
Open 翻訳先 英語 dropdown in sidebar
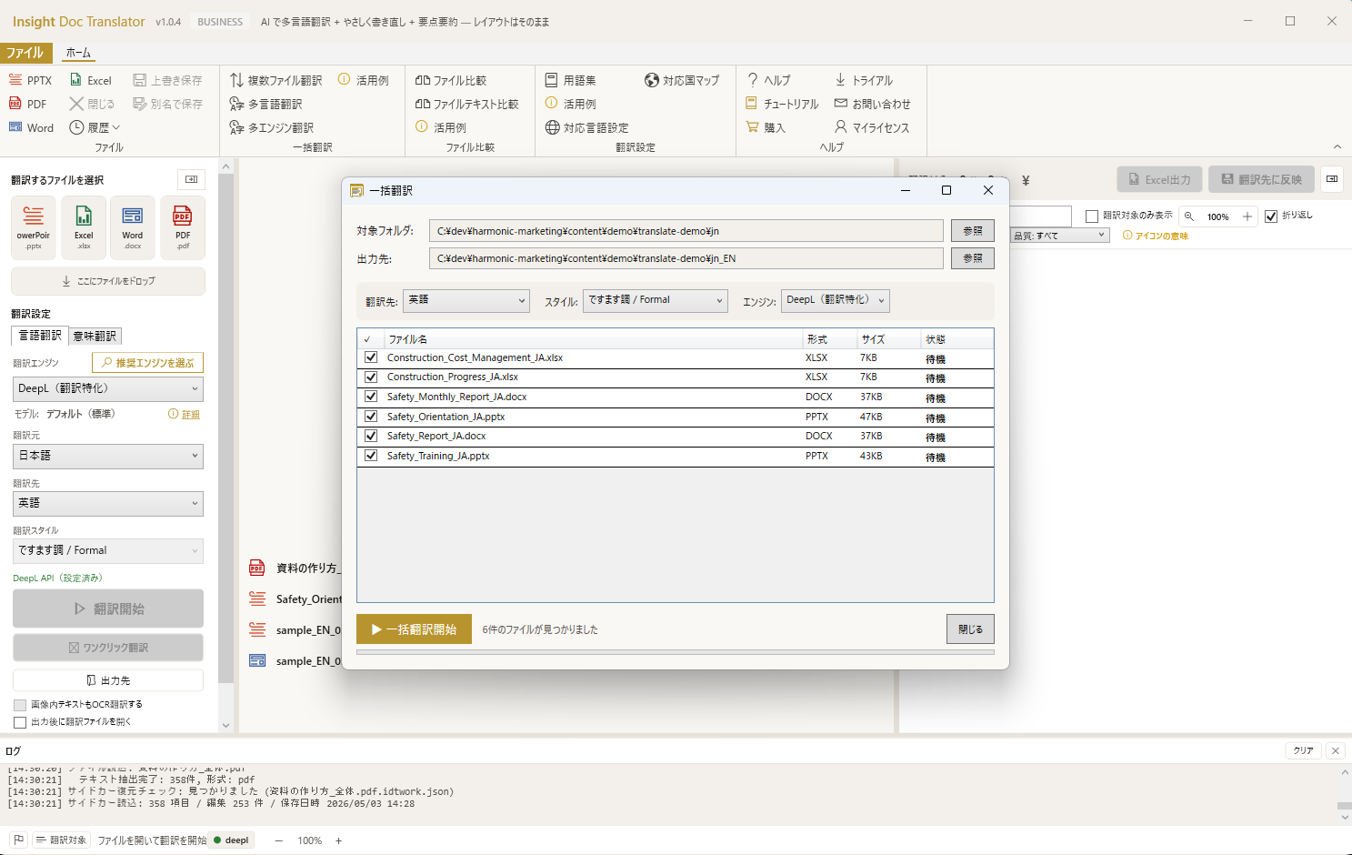coord(108,503)
